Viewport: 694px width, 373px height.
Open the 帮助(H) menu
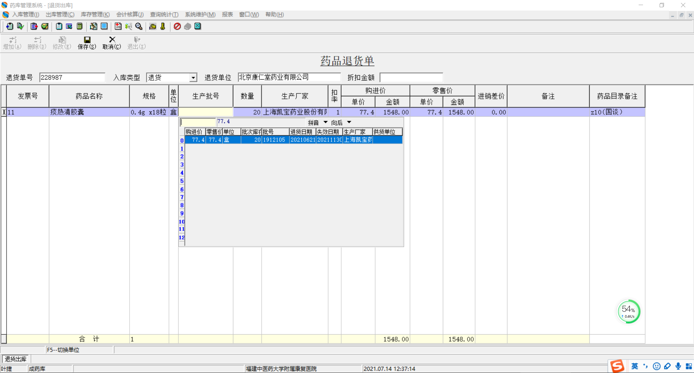275,14
